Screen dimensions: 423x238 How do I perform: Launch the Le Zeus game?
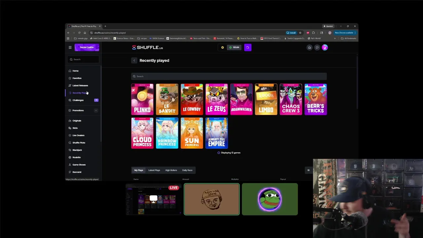click(x=216, y=99)
